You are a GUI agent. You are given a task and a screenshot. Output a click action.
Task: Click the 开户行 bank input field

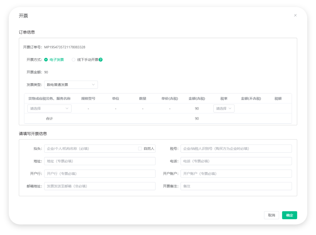click(100, 173)
